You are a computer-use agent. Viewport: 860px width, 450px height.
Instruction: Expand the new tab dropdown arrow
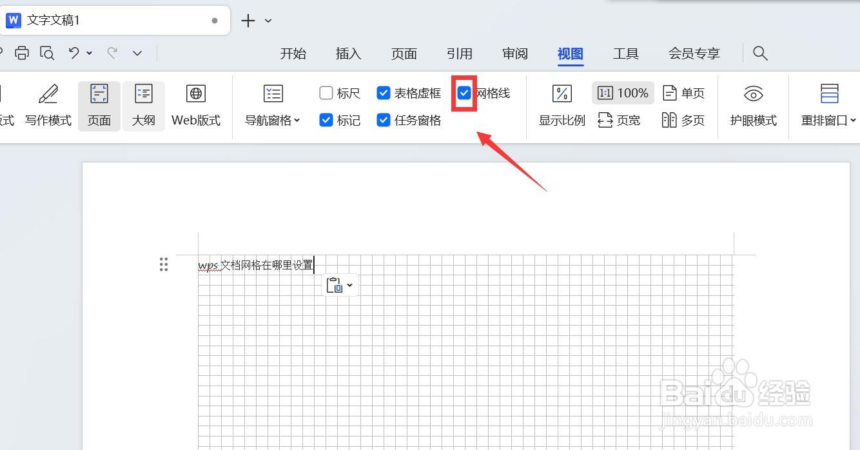pos(268,21)
